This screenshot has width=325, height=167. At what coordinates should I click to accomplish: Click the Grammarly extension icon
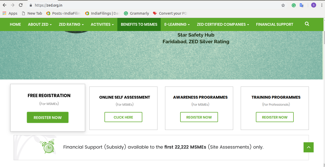(293, 5)
